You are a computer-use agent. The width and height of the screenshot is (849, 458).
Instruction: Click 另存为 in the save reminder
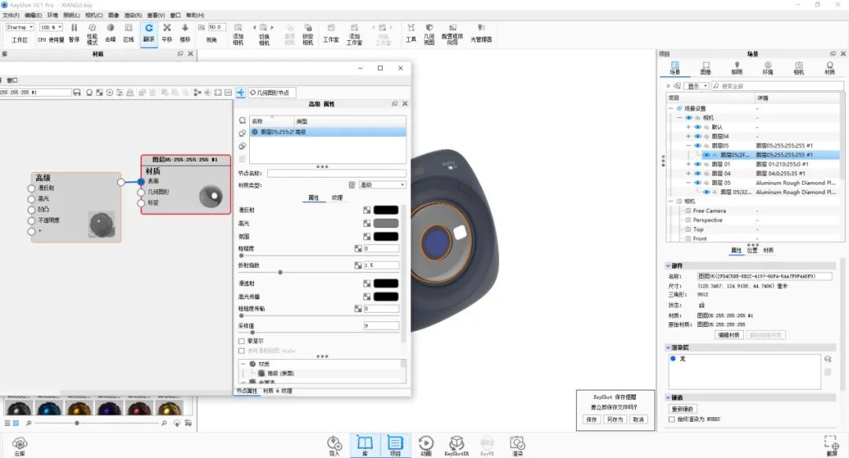615,420
